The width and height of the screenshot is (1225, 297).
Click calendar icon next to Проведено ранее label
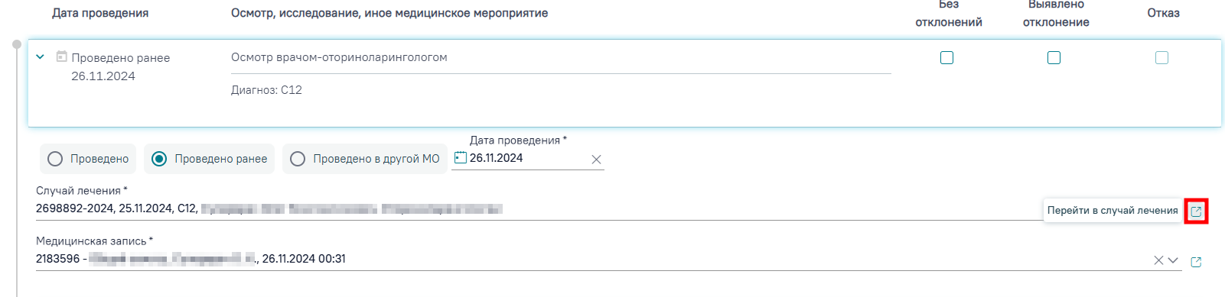tap(62, 56)
